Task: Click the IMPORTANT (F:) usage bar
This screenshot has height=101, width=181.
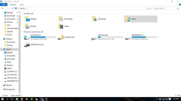Action: click(144, 37)
